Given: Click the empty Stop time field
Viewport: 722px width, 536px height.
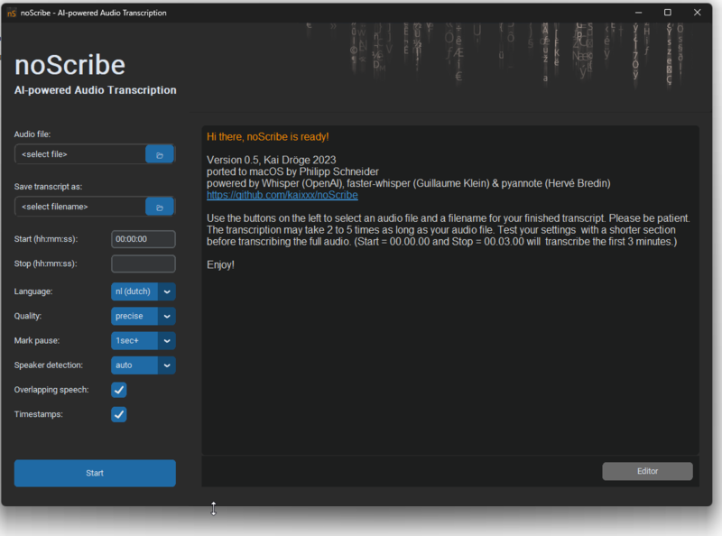Looking at the screenshot, I should pos(143,263).
